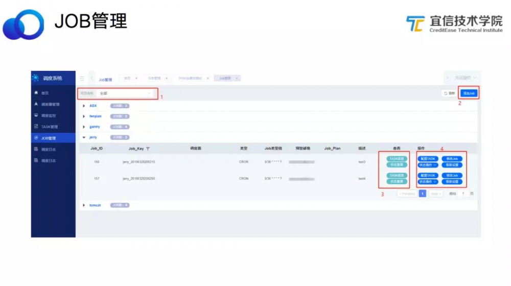Screen dimensions: 511x286
Task: Close the 首页 tab with its x
Action: pos(136,78)
